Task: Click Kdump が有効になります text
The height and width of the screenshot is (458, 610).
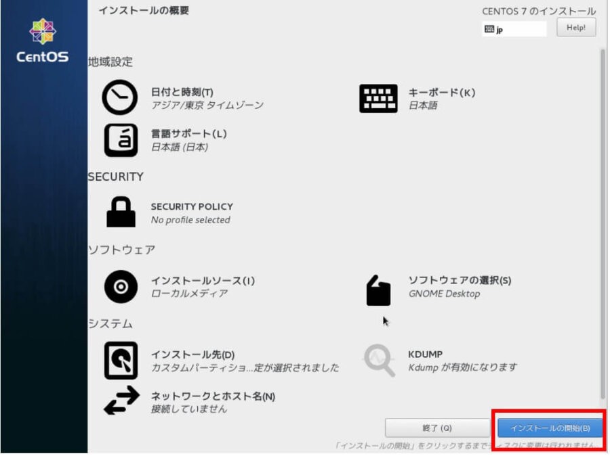Action: (x=462, y=367)
